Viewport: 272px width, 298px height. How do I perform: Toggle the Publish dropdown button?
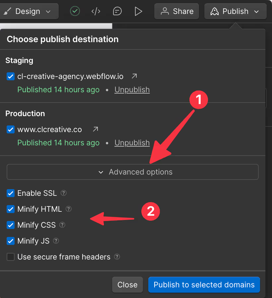tap(235, 11)
